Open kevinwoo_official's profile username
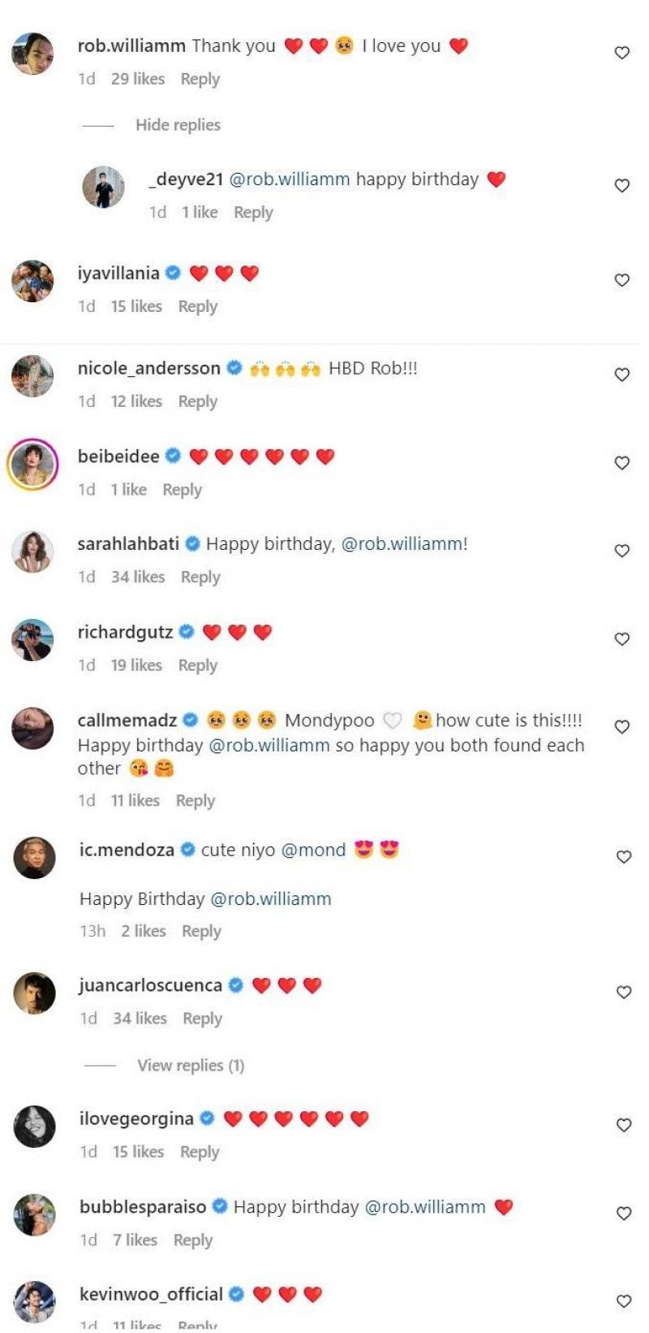 tap(151, 1294)
